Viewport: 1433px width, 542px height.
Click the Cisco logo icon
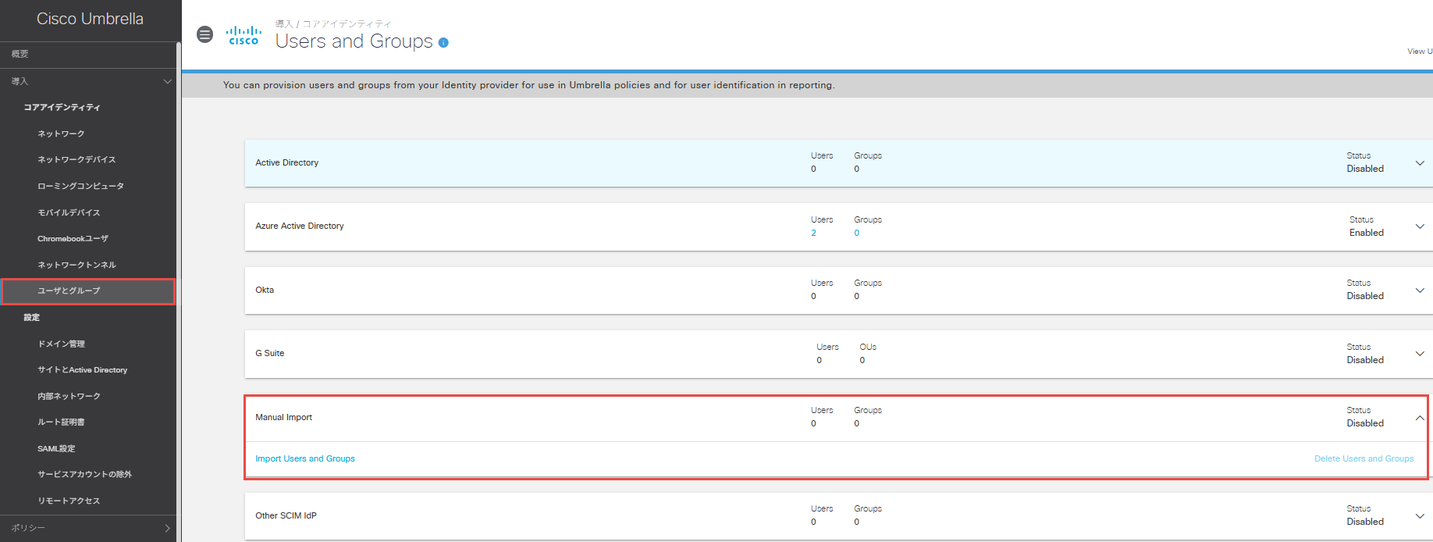(x=244, y=36)
